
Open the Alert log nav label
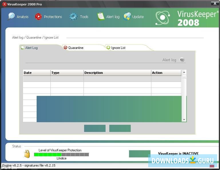click(x=113, y=17)
